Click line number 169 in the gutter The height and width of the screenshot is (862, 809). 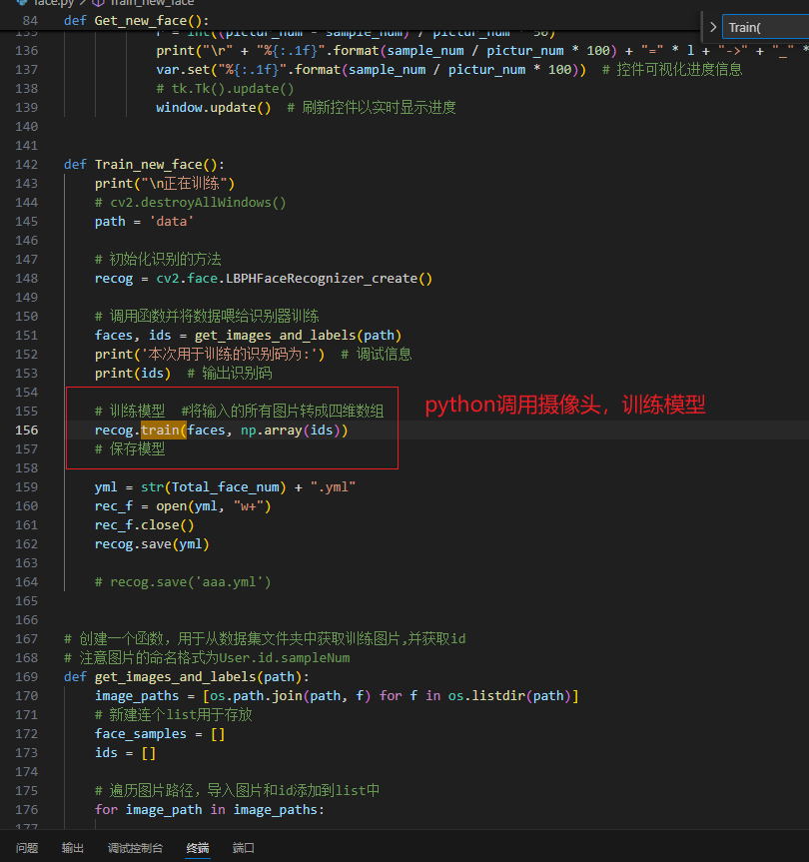pos(26,677)
